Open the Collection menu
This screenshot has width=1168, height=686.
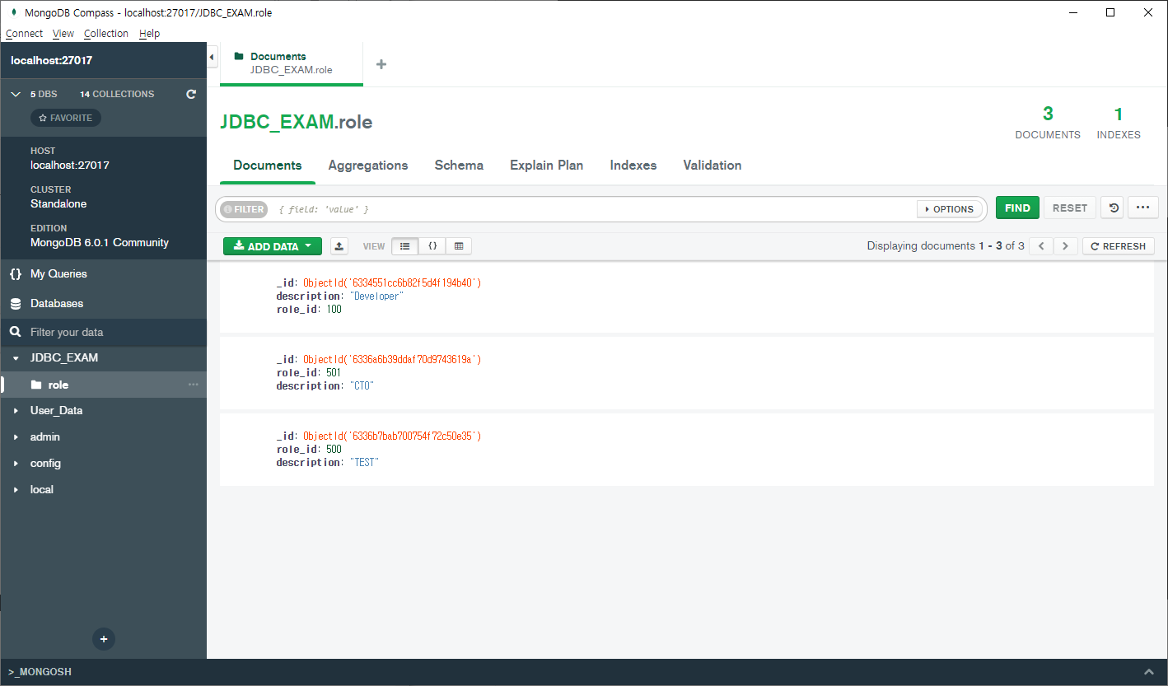(x=106, y=34)
